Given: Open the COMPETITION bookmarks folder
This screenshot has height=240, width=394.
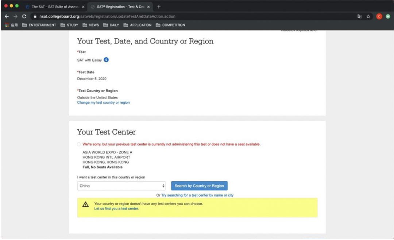Looking at the screenshot, I should [x=170, y=25].
